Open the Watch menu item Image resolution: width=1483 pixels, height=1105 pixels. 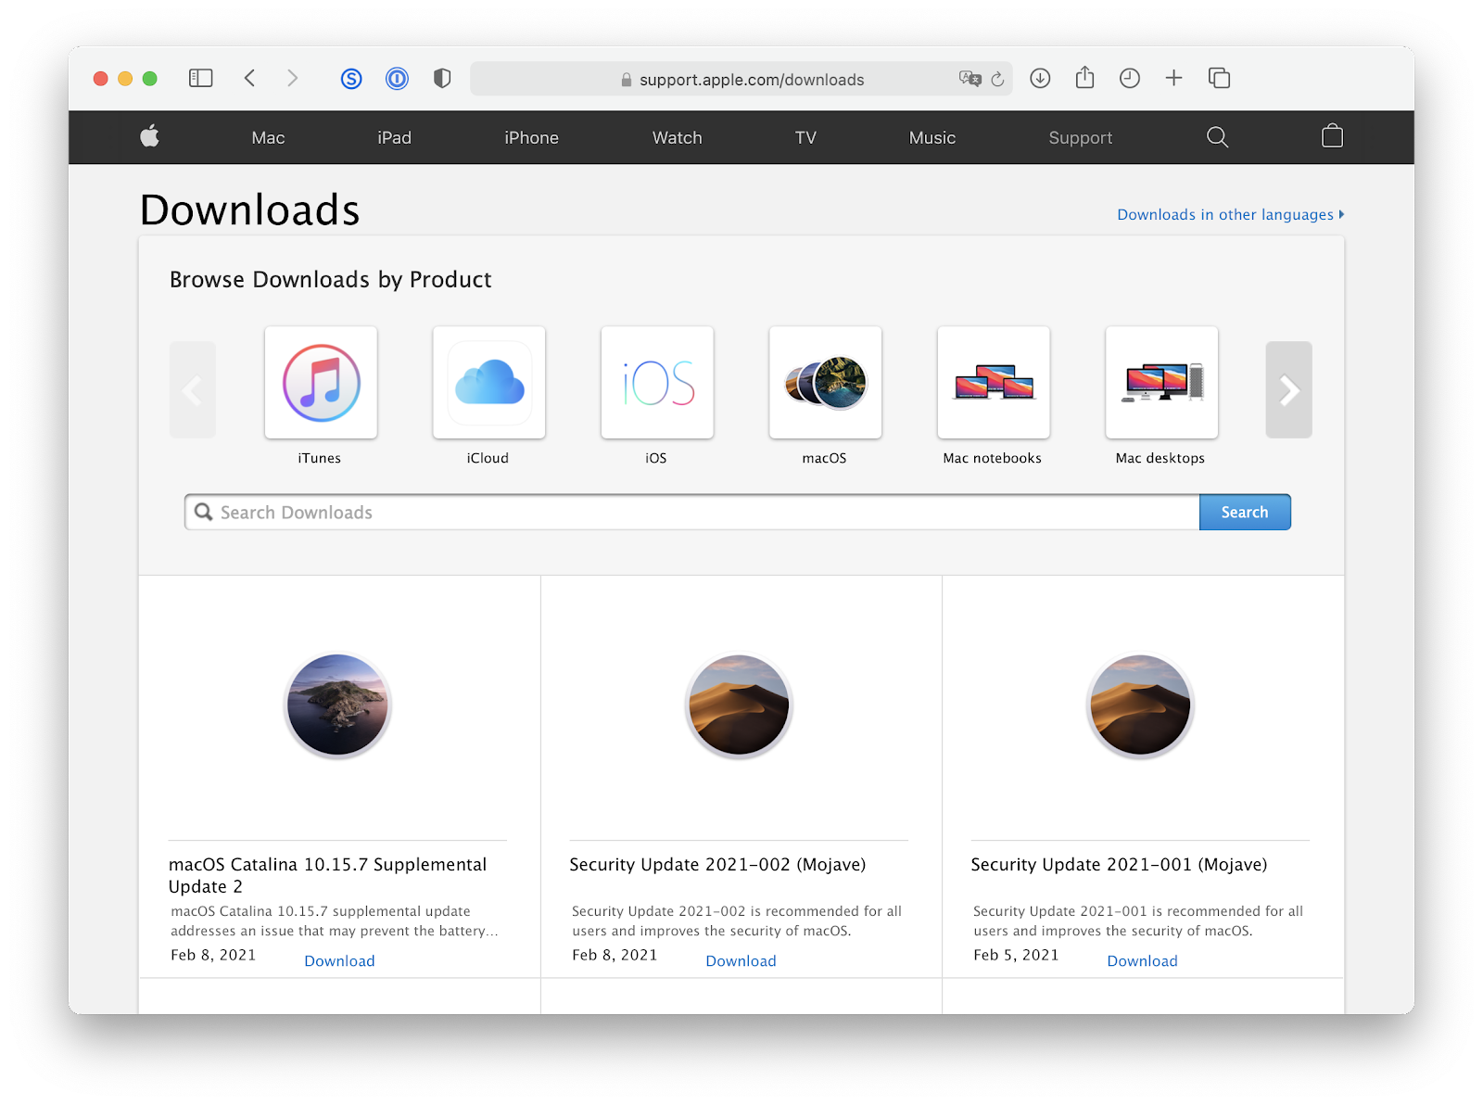pyautogui.click(x=678, y=137)
